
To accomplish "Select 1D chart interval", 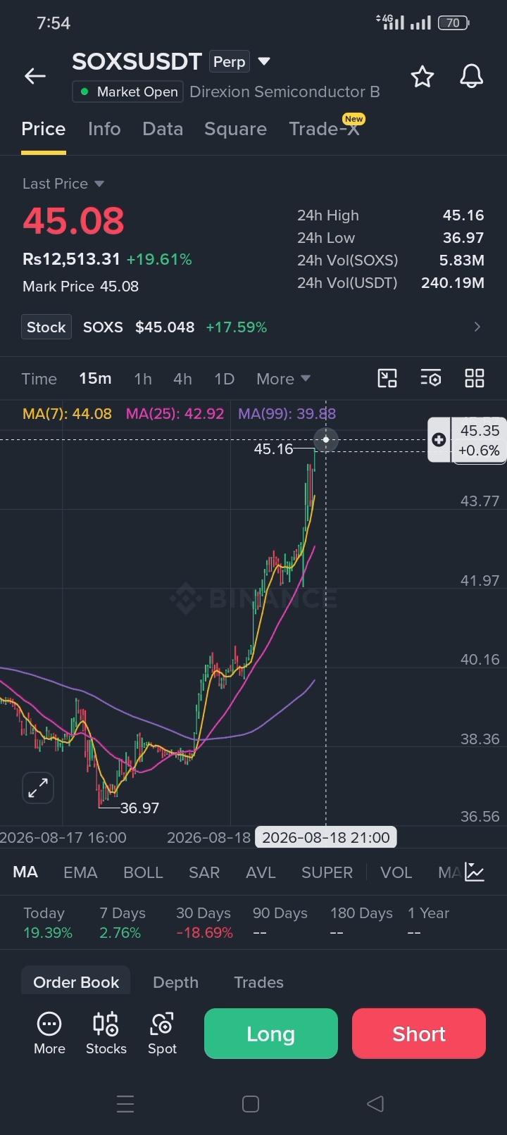I will (x=224, y=379).
